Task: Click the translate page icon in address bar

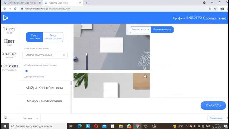Action: tap(210, 9)
